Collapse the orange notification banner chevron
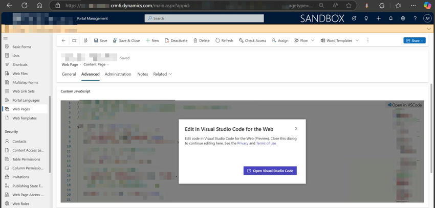Viewport: 435px width, 208px height. 429,29
